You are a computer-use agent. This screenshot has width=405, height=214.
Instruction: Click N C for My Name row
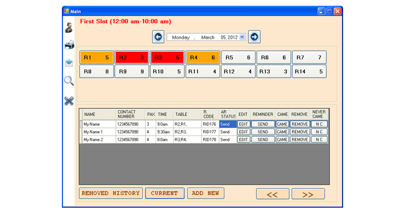pos(319,124)
